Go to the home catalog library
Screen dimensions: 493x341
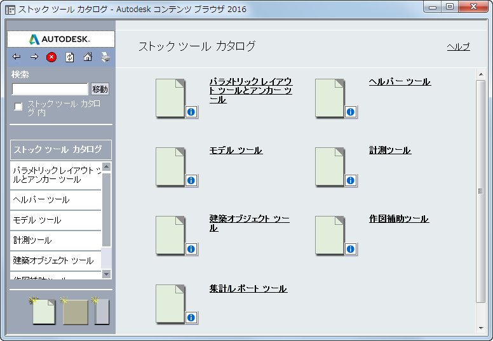[88, 57]
